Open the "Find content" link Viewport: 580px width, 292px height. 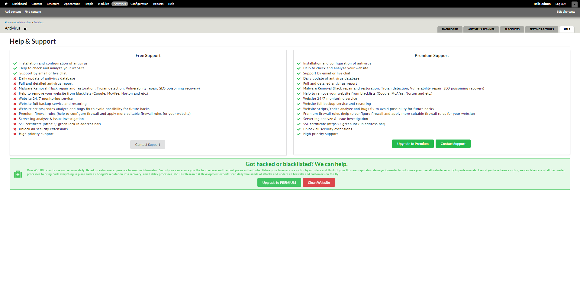(33, 11)
